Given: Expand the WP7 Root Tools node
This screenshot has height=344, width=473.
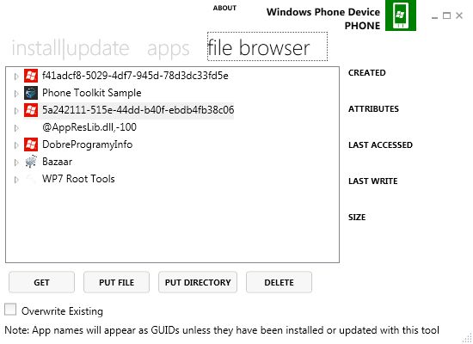Looking at the screenshot, I should pyautogui.click(x=16, y=180).
